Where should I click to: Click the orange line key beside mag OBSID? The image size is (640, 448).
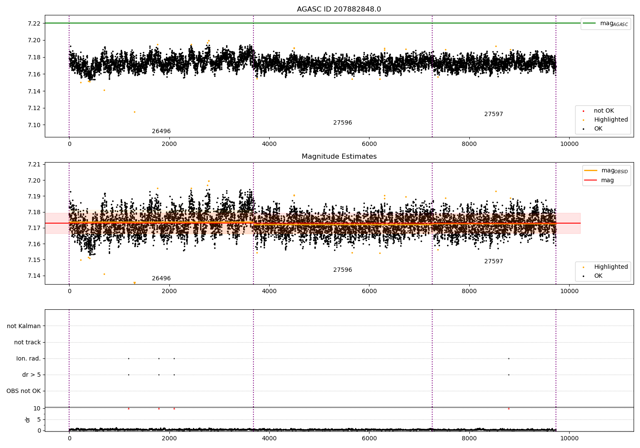point(591,171)
